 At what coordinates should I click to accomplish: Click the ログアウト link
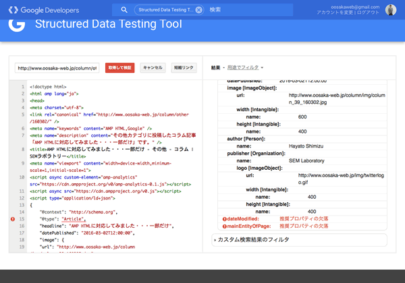pos(368,12)
